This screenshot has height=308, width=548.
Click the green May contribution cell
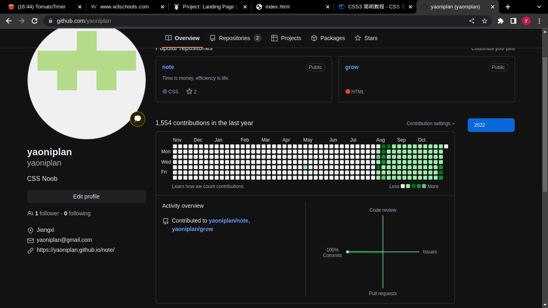point(305,167)
